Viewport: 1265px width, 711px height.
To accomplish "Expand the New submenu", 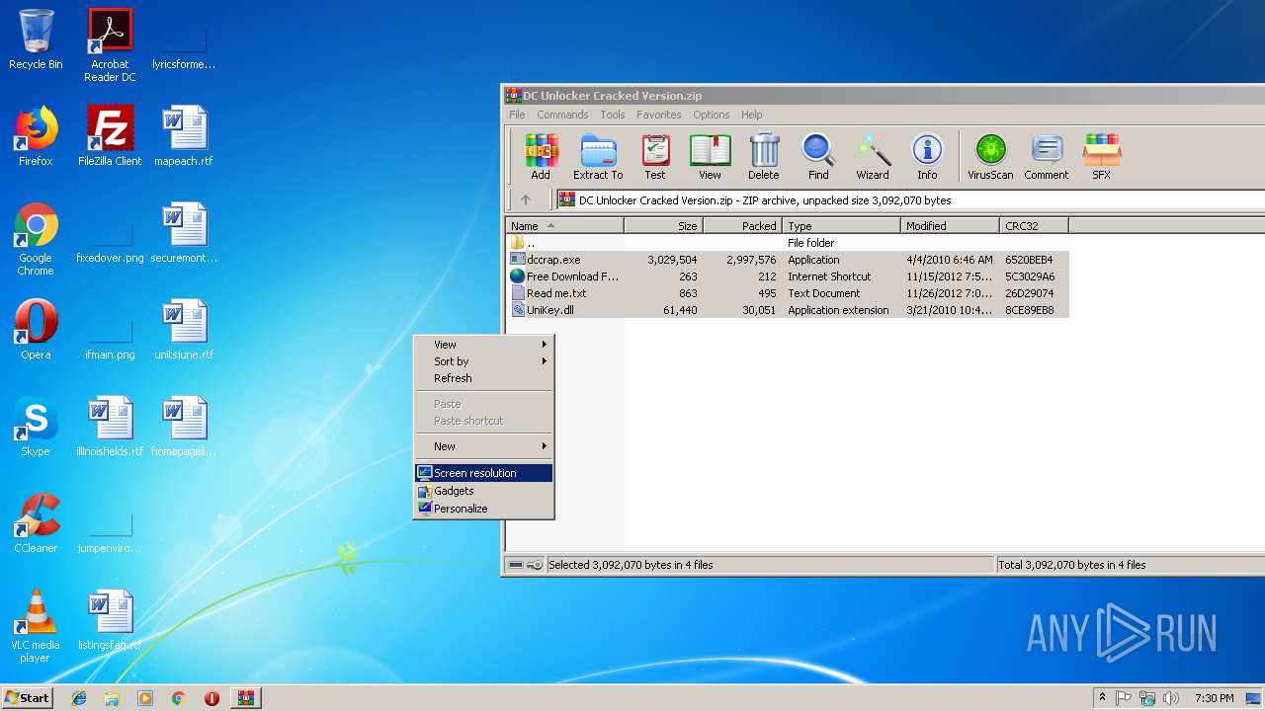I will 483,446.
